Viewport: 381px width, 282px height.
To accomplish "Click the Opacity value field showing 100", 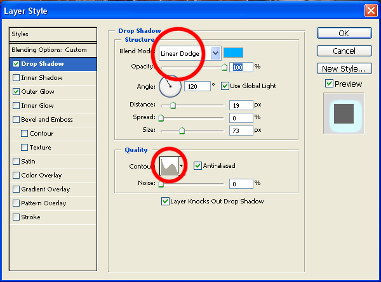I will tap(241, 67).
